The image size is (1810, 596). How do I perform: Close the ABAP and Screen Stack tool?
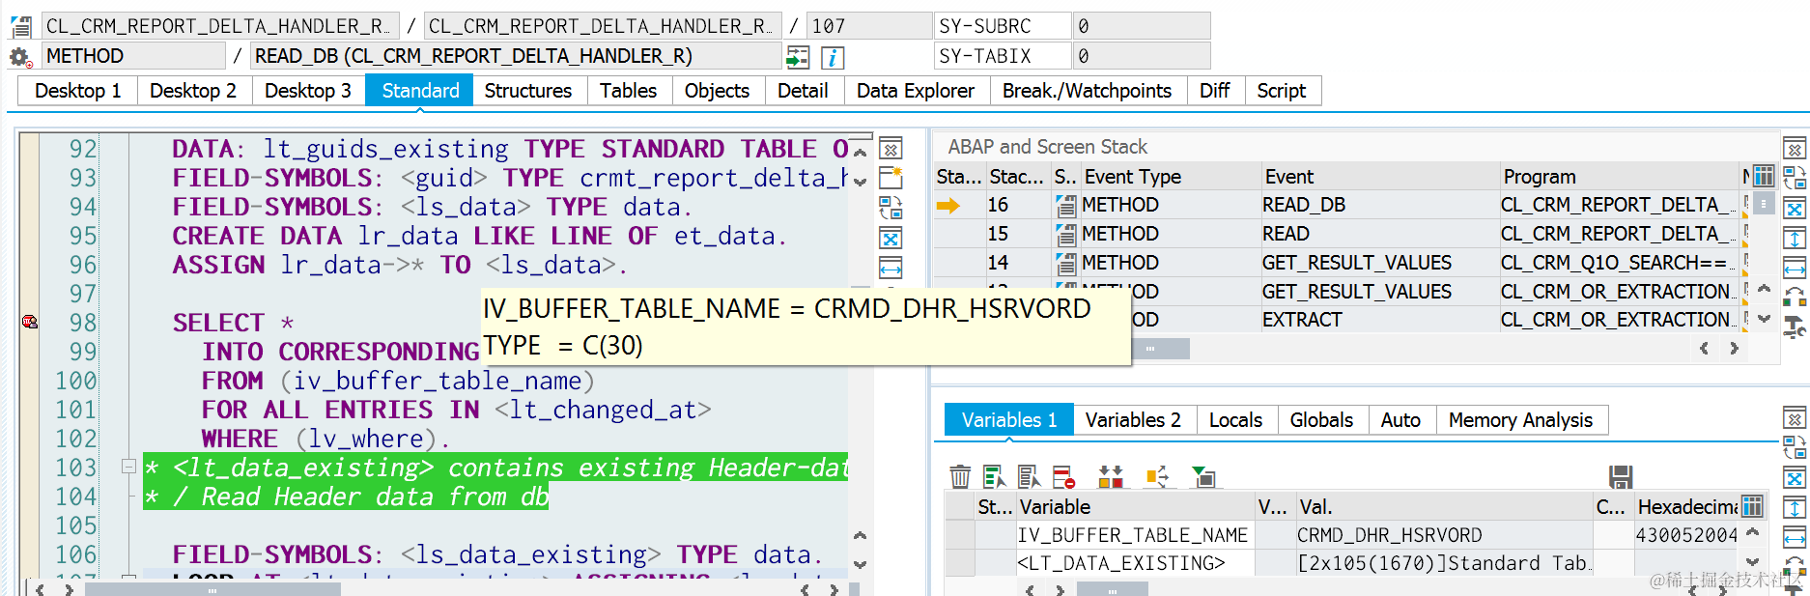pyautogui.click(x=1795, y=149)
